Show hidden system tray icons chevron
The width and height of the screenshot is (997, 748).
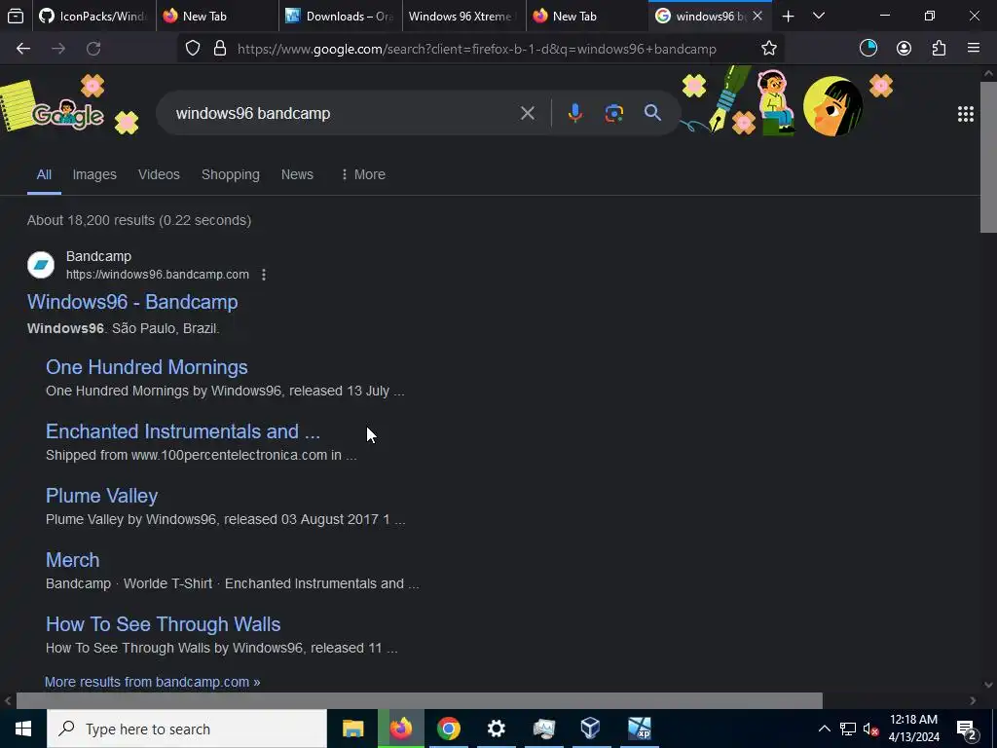tap(824, 729)
